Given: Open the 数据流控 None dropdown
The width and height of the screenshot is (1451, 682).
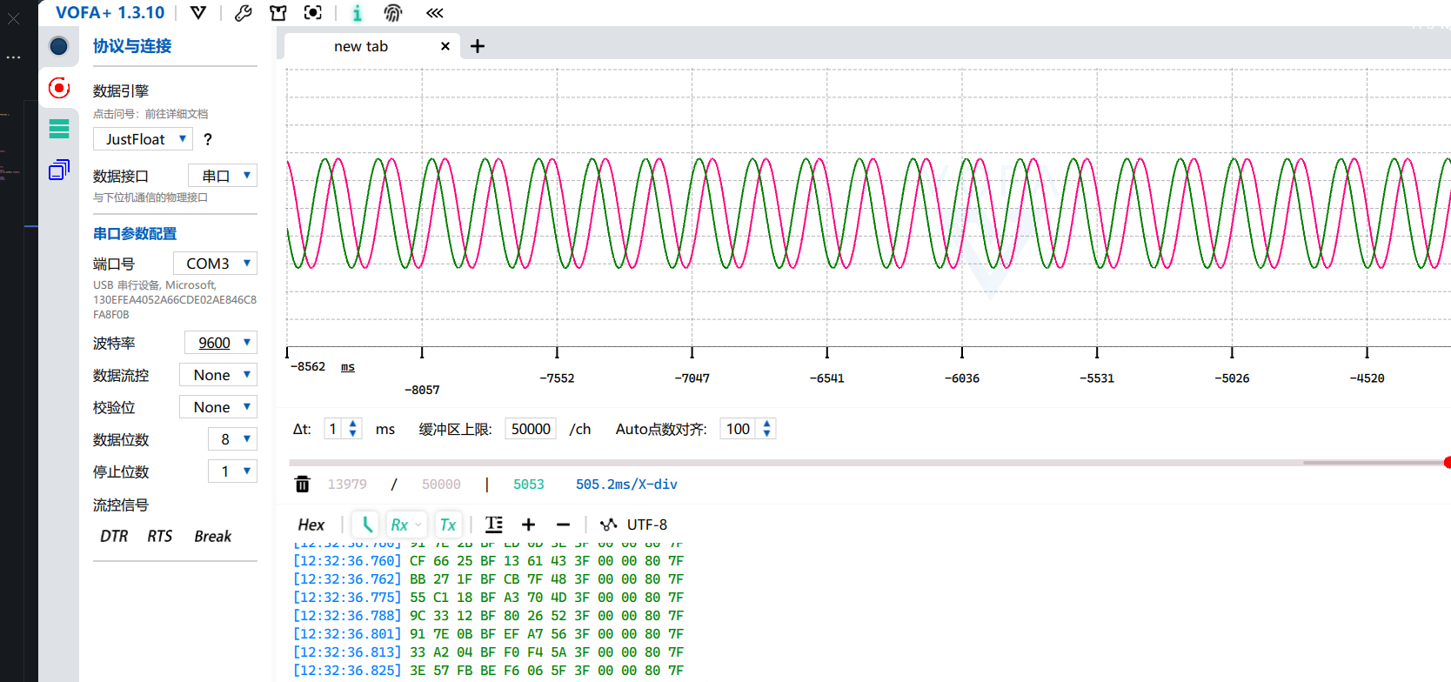Looking at the screenshot, I should tap(218, 375).
